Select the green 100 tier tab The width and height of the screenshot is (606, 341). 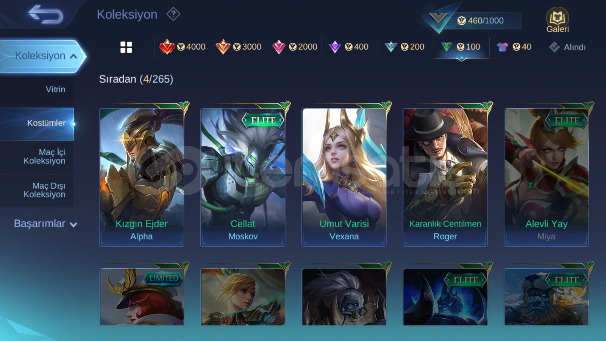click(x=461, y=47)
